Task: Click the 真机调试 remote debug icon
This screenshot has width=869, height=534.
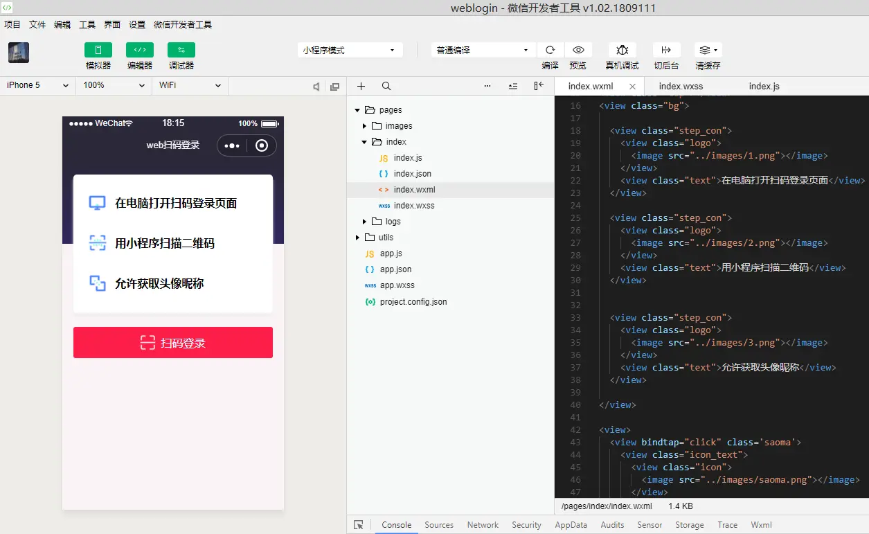Action: click(622, 50)
